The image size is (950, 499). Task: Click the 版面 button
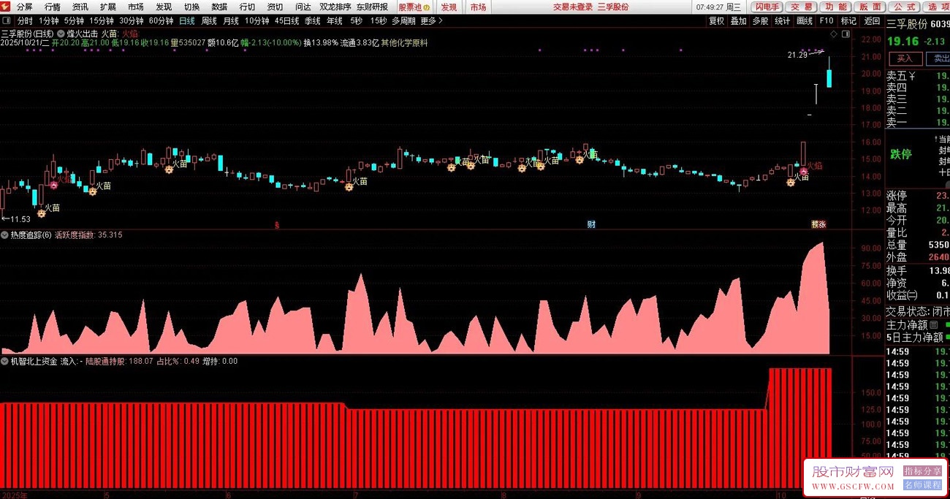[x=870, y=7]
